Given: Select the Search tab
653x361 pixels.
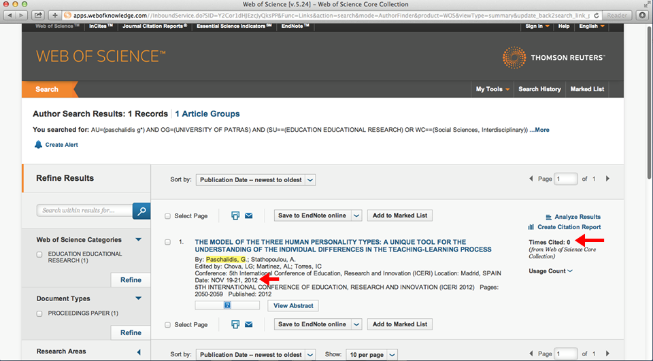Looking at the screenshot, I should (x=47, y=89).
